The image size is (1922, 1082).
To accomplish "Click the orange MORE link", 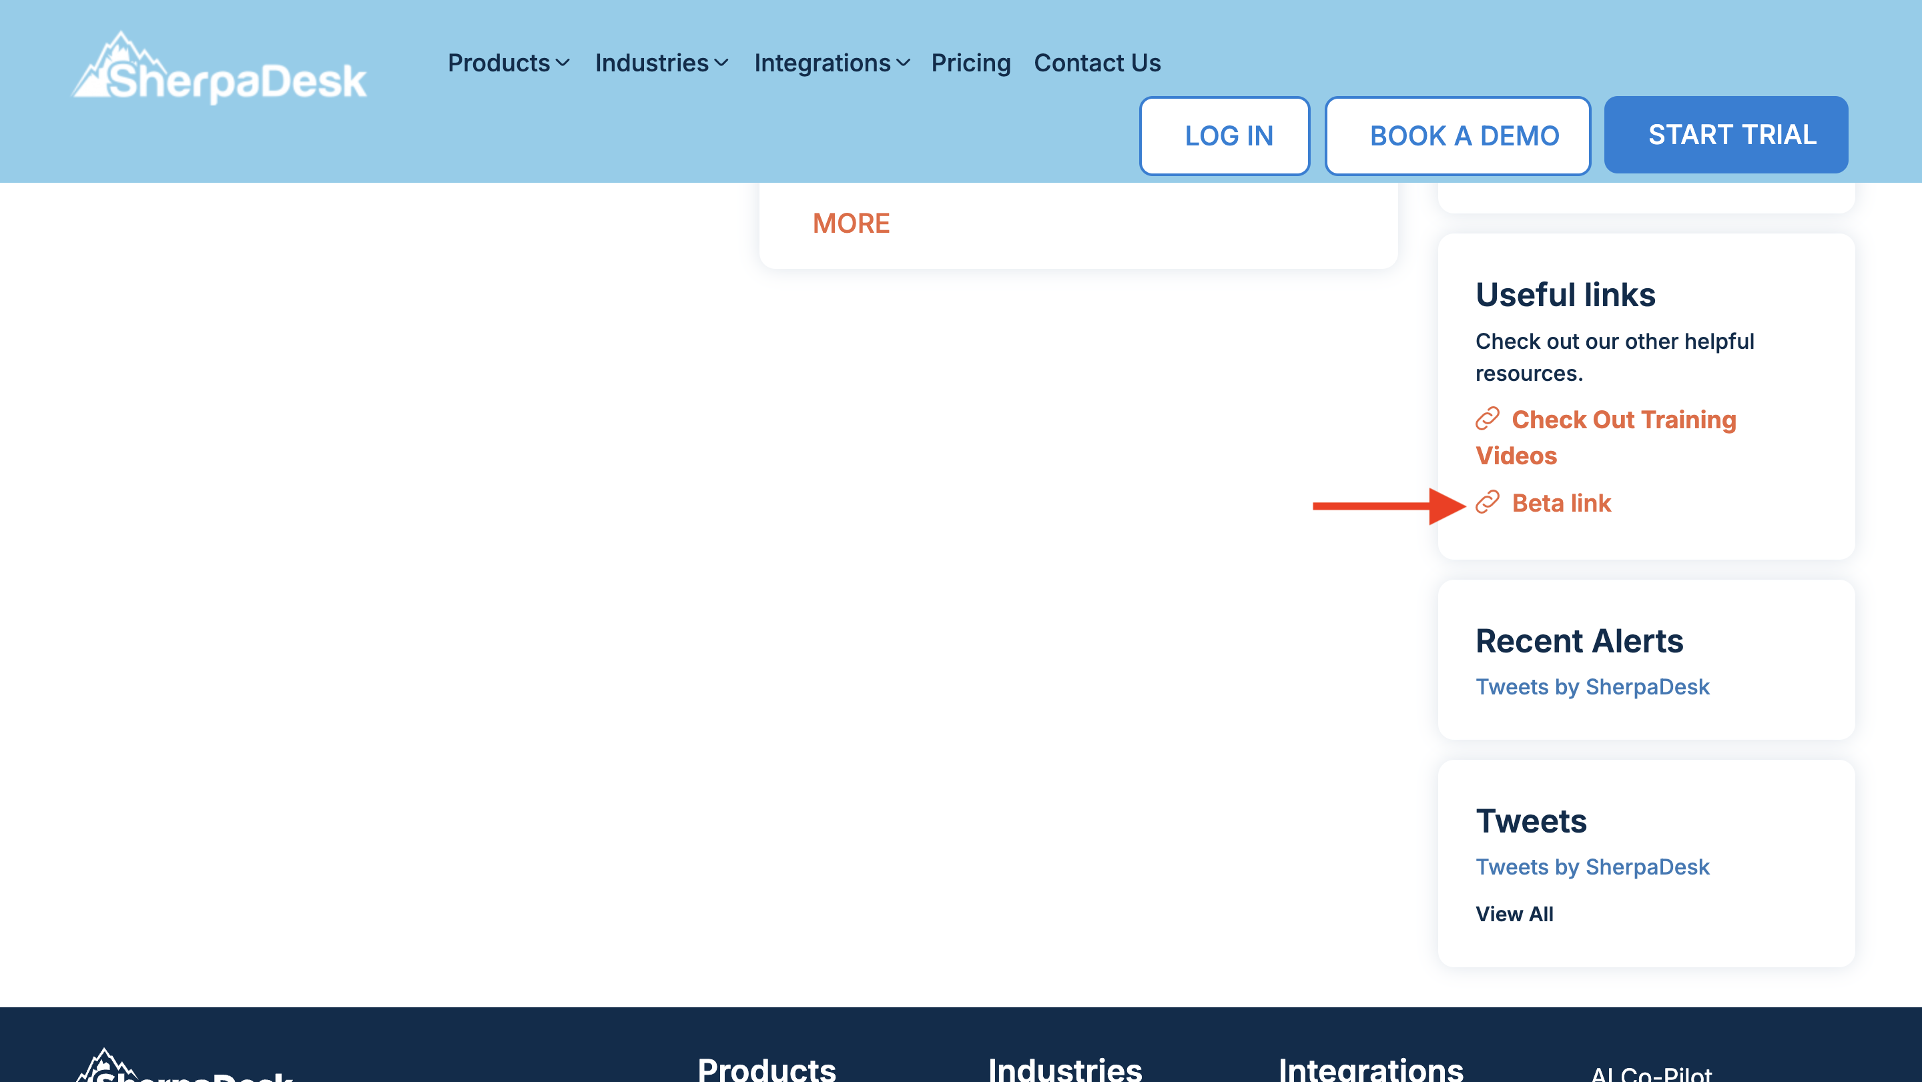I will click(x=851, y=223).
